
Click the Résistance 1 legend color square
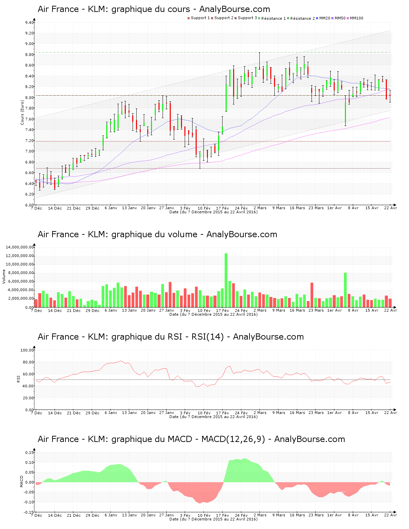point(259,18)
